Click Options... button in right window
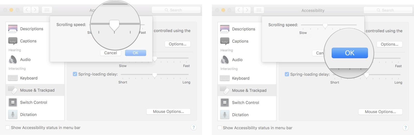Screen dimensions: 414x135 (389, 44)
